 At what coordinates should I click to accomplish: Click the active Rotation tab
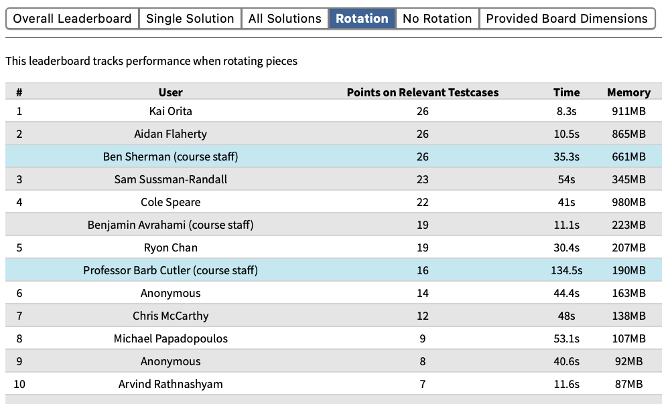pos(362,19)
